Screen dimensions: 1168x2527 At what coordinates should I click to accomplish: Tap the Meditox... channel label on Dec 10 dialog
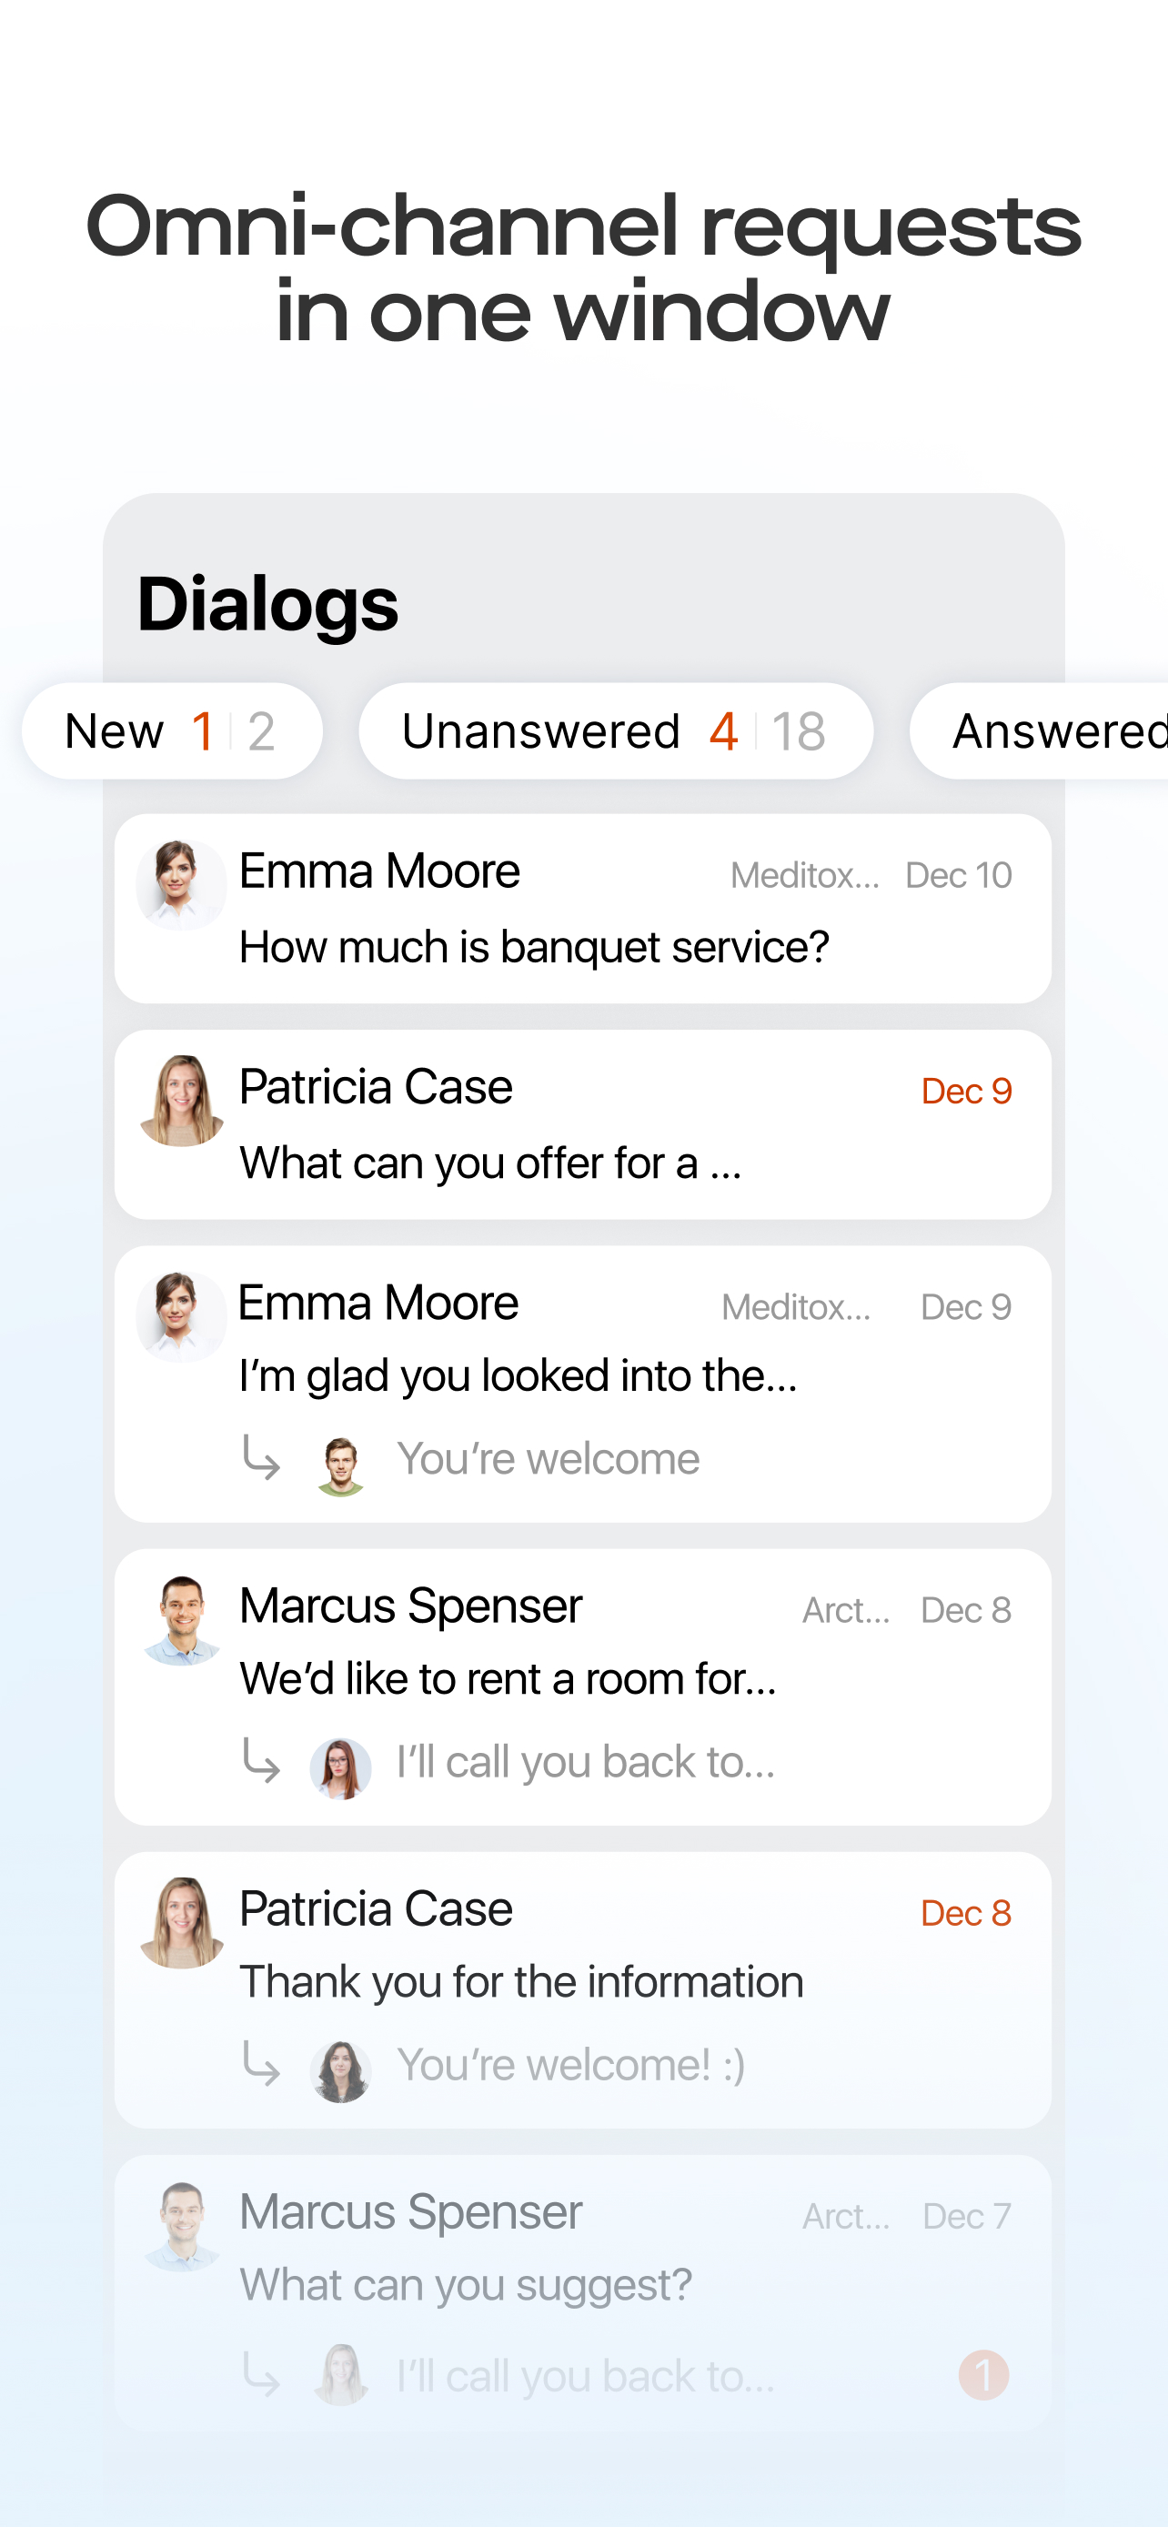[x=804, y=875]
